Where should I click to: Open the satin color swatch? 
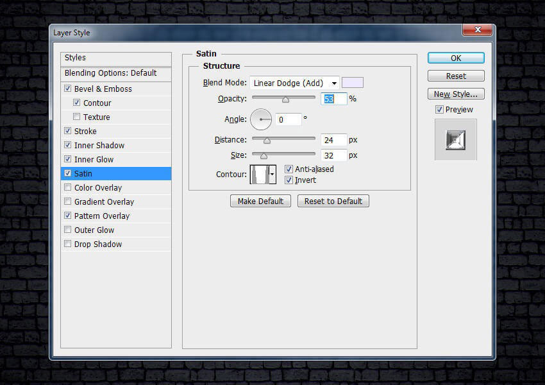click(x=353, y=83)
